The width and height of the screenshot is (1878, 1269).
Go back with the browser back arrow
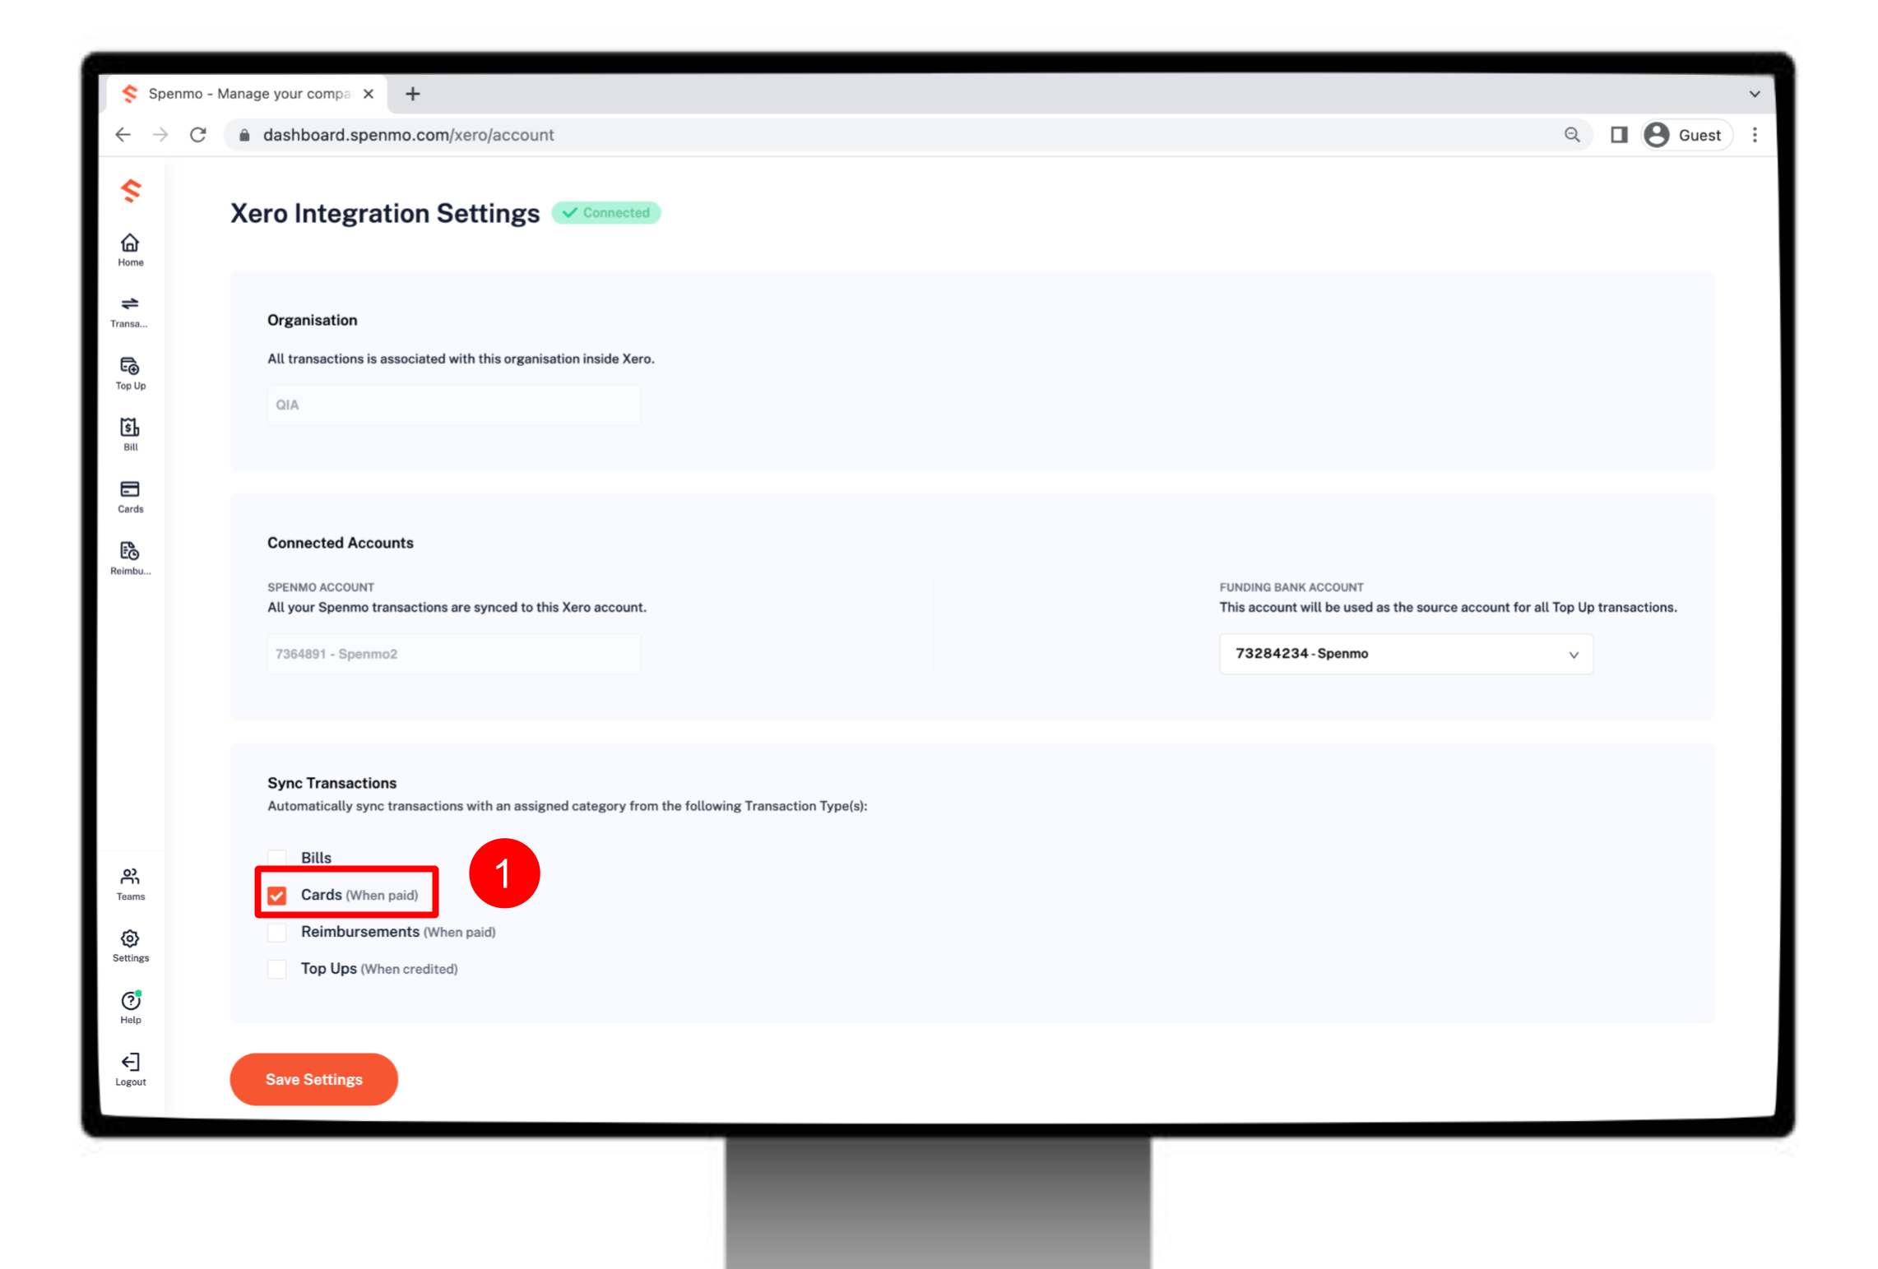123,135
